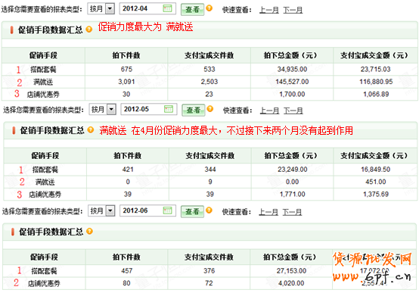The image size is (419, 293).
Task: Click 促销手段 column header in May table
Action: 45,156
